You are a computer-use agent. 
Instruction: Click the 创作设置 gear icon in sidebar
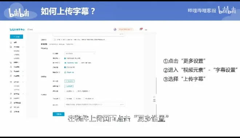(x=11, y=112)
